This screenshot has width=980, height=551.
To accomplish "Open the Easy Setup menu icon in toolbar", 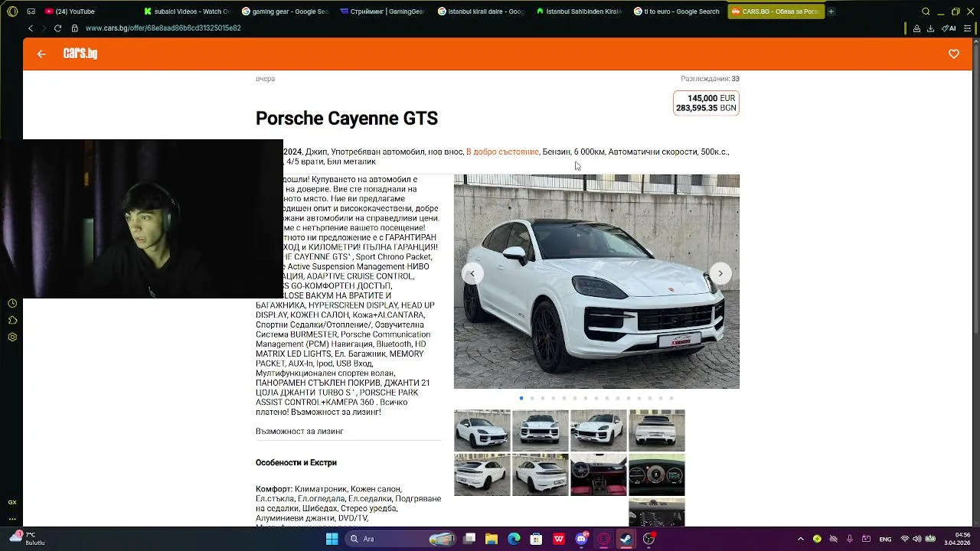I will click(967, 28).
